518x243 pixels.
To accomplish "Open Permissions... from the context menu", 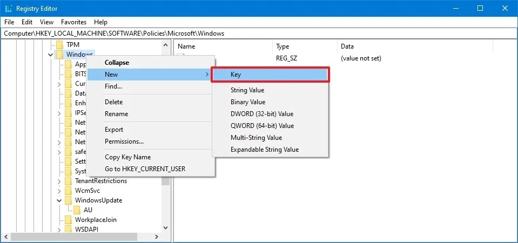I will pos(151,141).
